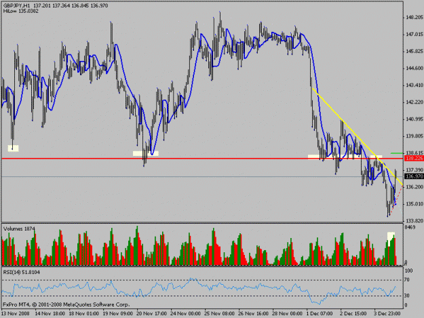Click the 25 Nov 08:00 time label
Screen dimensions: 424x318
(219, 313)
